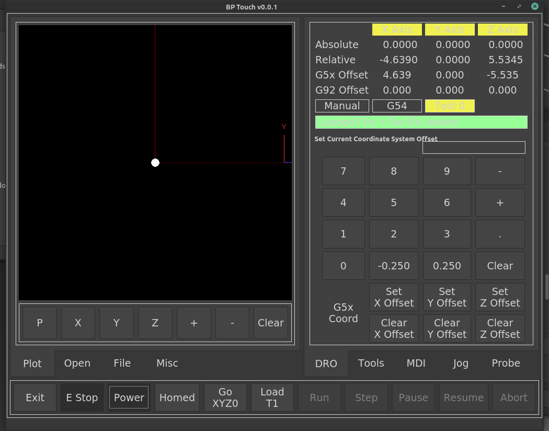
Task: Tap keypad digit 6
Action: point(447,203)
